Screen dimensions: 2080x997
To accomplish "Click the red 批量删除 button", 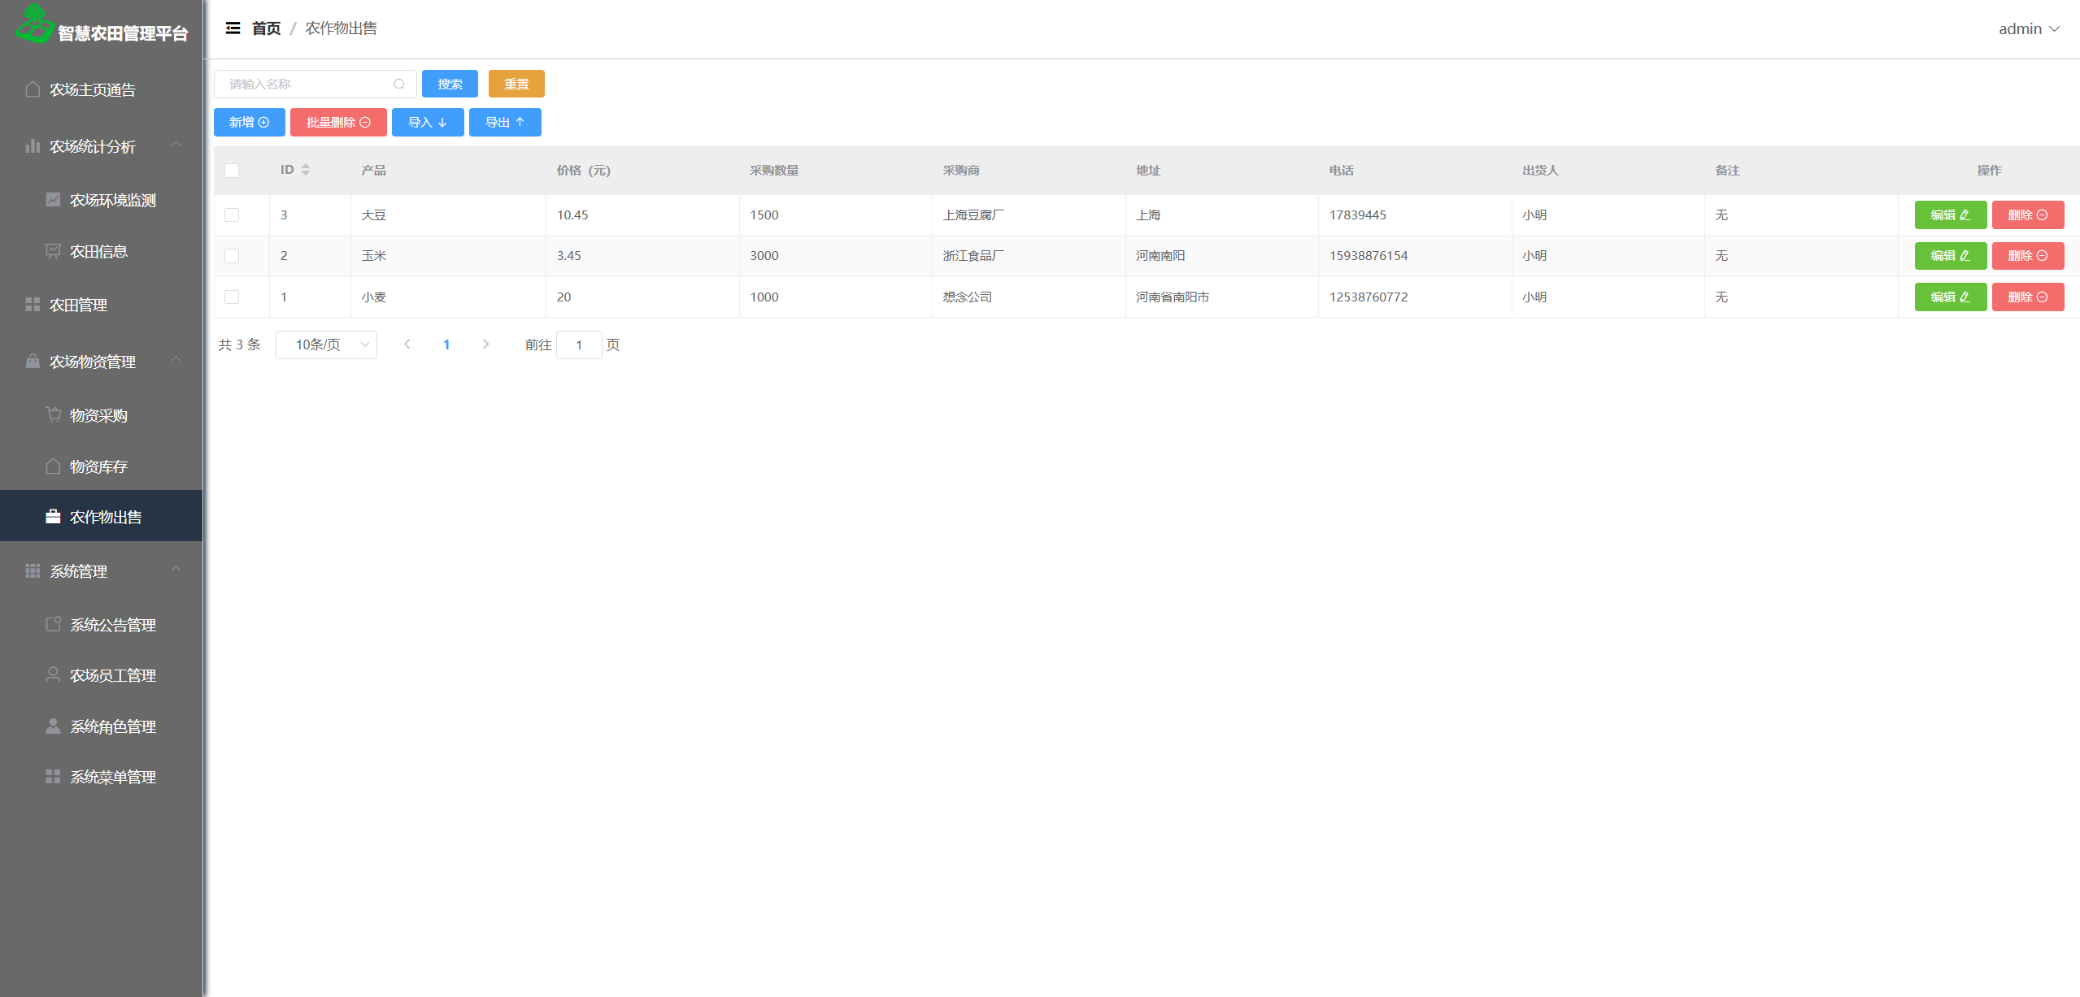I will point(337,123).
